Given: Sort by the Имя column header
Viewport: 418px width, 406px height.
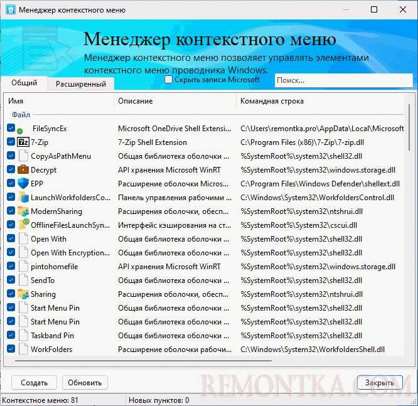Looking at the screenshot, I should click(x=59, y=101).
